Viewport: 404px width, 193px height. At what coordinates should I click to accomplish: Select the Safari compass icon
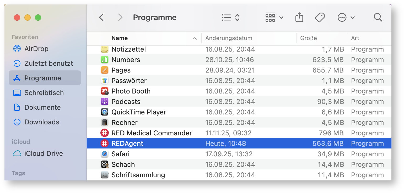tap(105, 154)
